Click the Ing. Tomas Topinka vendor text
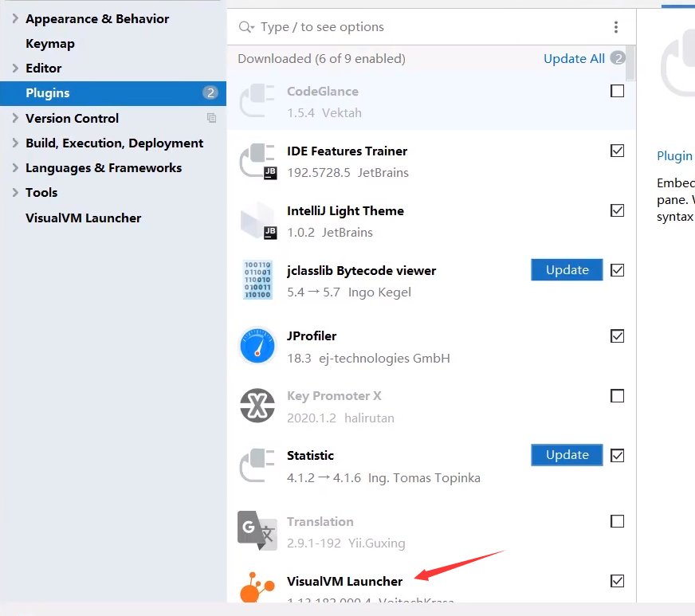 click(424, 477)
